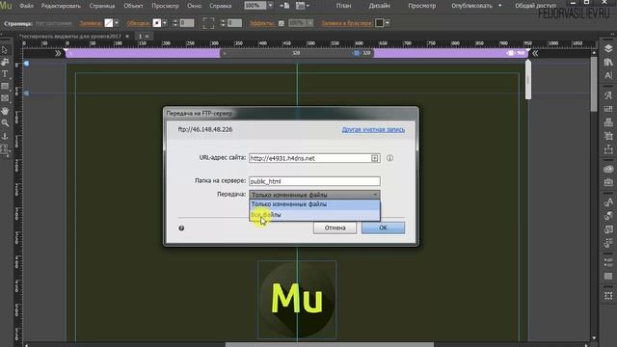Choose 'Все файлы' list option
617x347 pixels.
click(x=314, y=215)
